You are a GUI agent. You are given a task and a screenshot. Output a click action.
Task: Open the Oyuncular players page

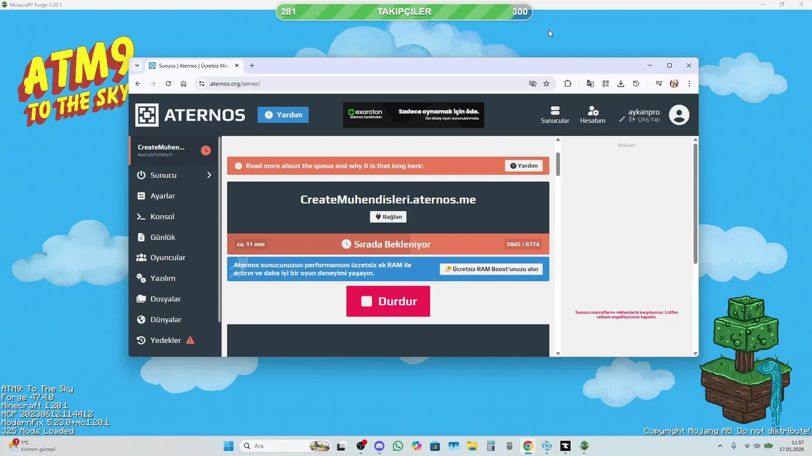click(174, 258)
